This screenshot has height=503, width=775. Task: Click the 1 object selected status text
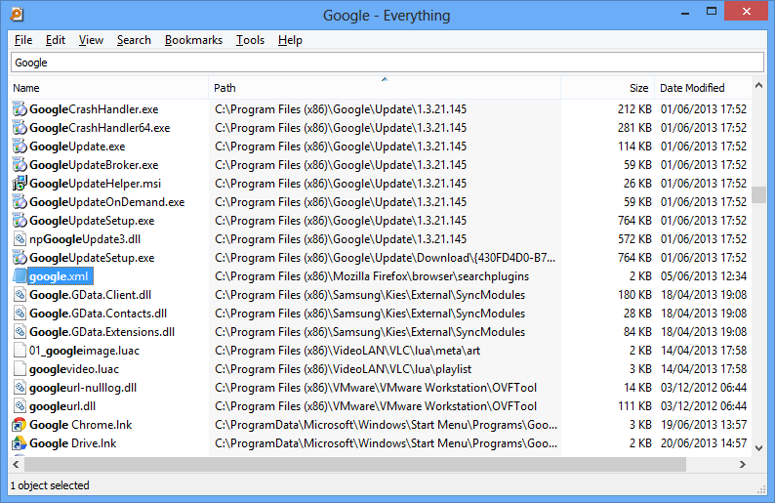pyautogui.click(x=50, y=485)
